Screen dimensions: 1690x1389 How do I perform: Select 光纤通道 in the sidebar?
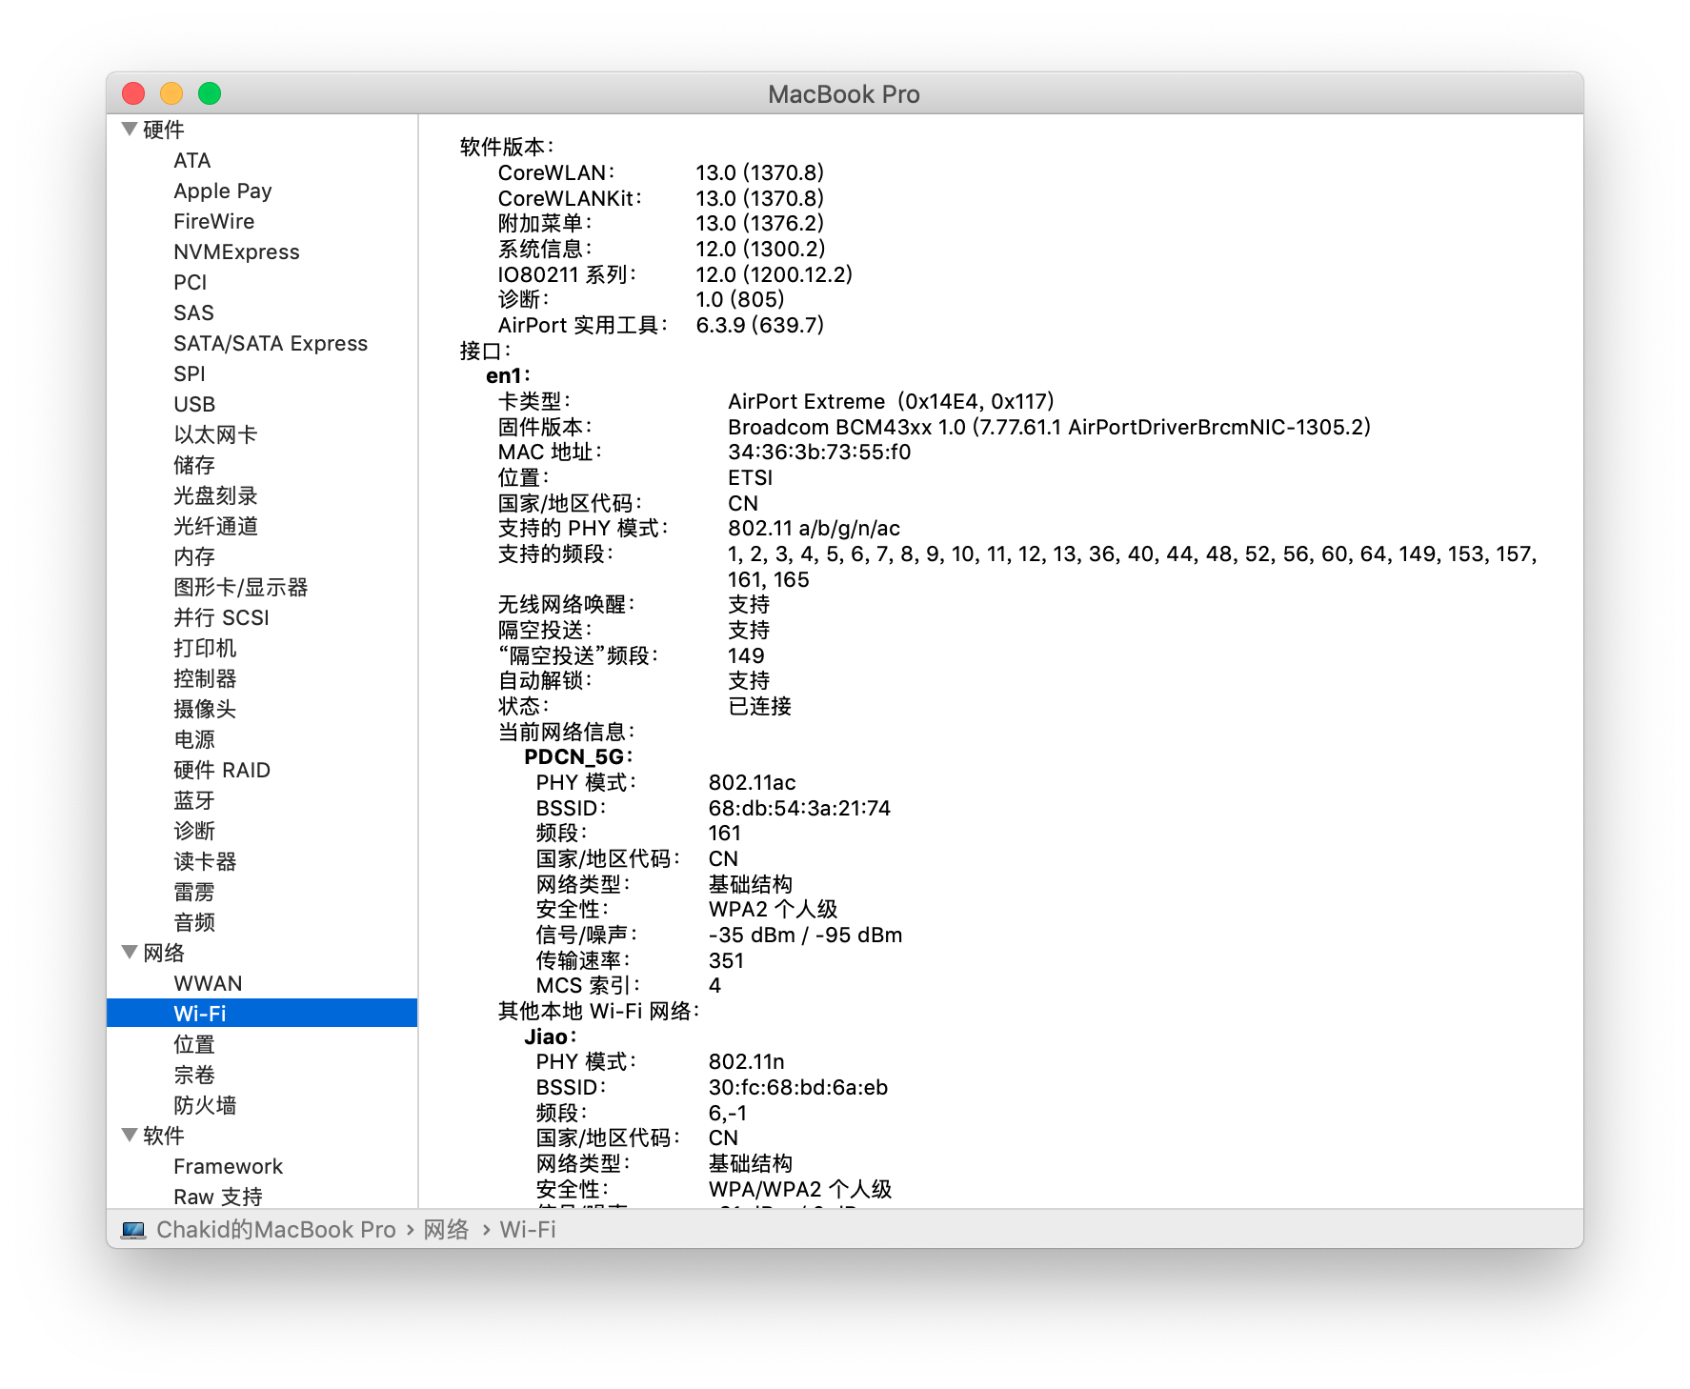pyautogui.click(x=215, y=526)
